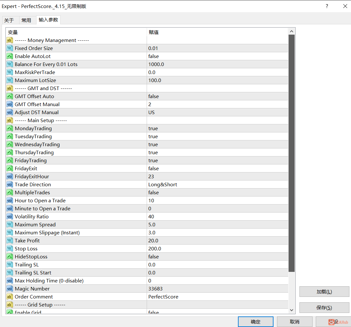
Task: Click the integer icon beside Trade Direction
Action: point(10,184)
